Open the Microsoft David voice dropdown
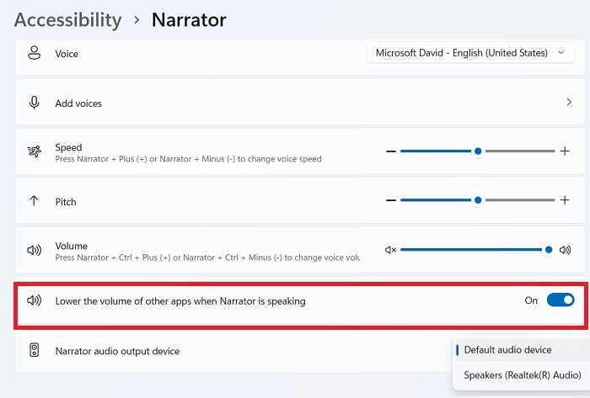This screenshot has width=590, height=398. coord(470,53)
